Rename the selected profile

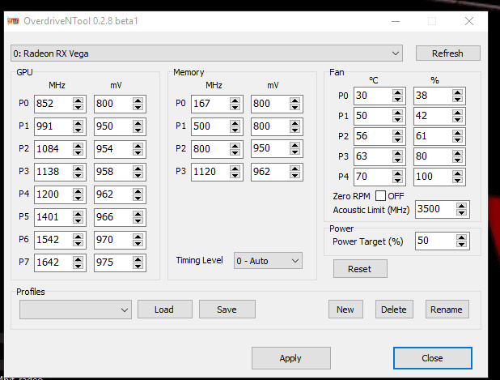[x=447, y=309]
